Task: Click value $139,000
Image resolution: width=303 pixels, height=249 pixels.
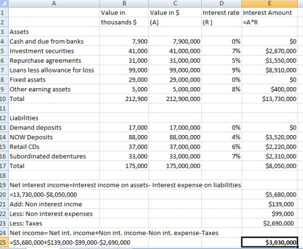Action: 269,204
